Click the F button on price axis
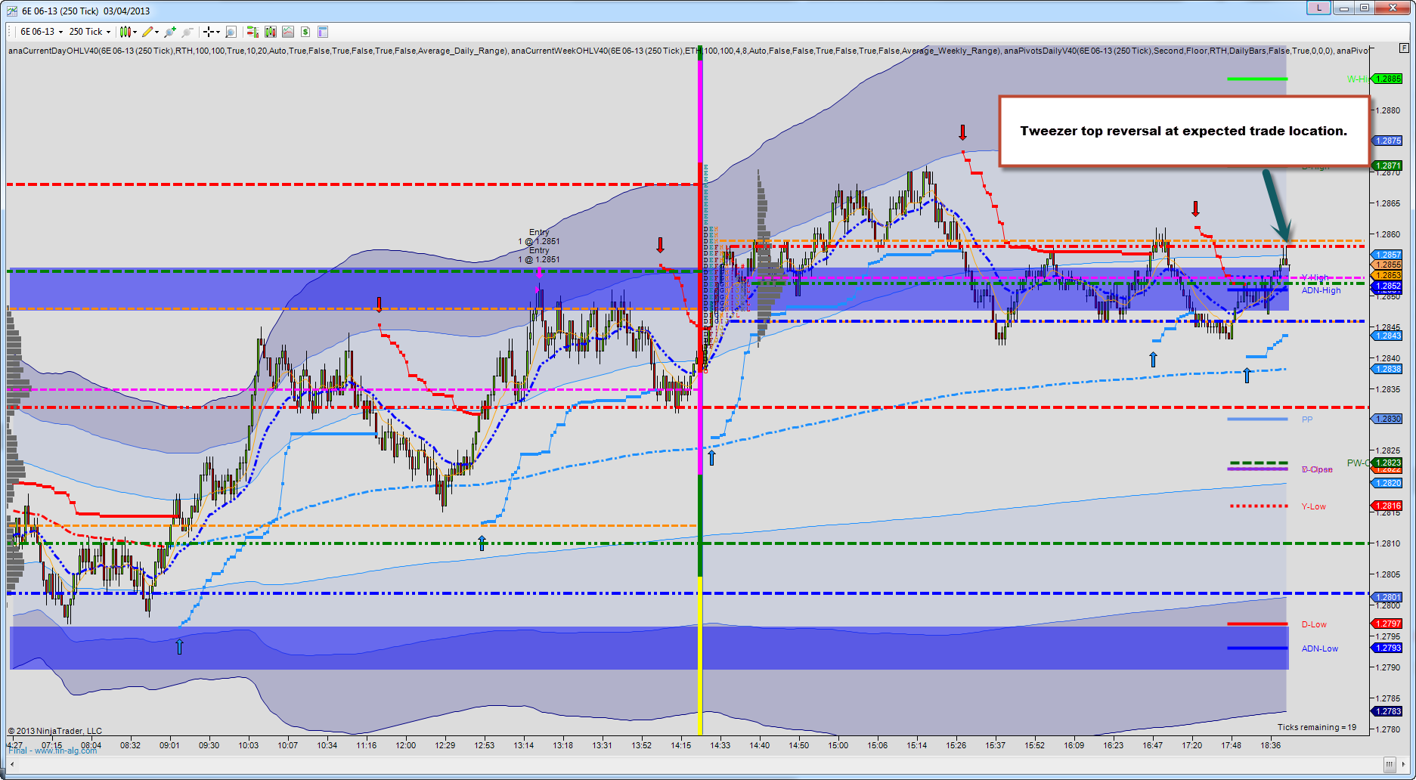Viewport: 1416px width, 780px height. coord(1404,48)
